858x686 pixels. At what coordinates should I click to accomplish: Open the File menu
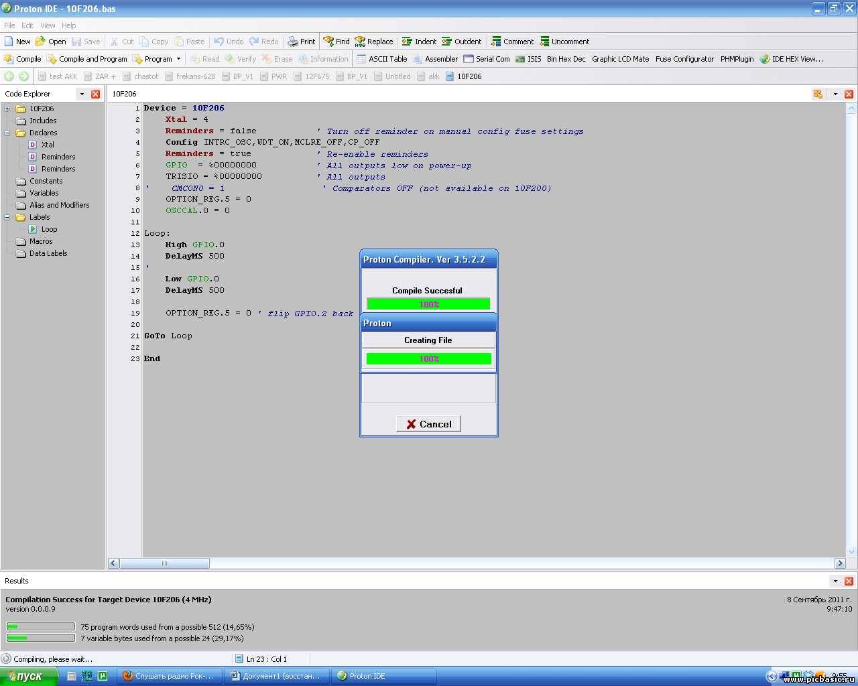pyautogui.click(x=9, y=25)
